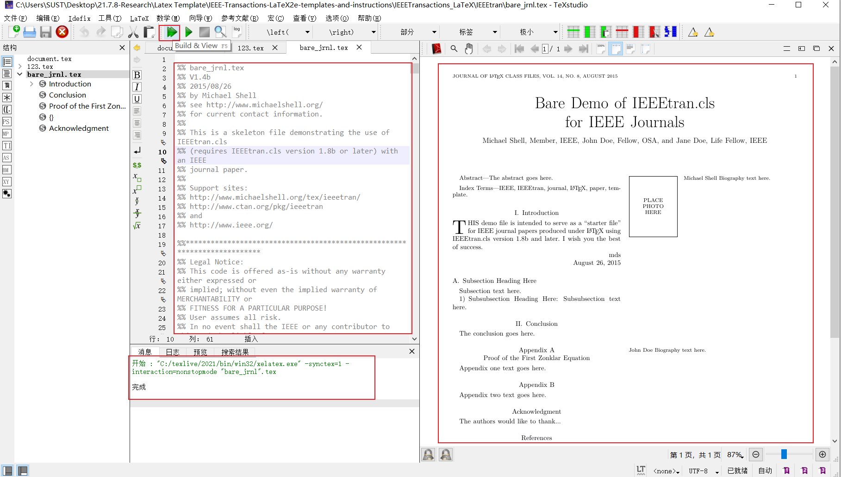841x477 pixels.
Task: Adjust the PDF zoom slider
Action: (x=783, y=454)
